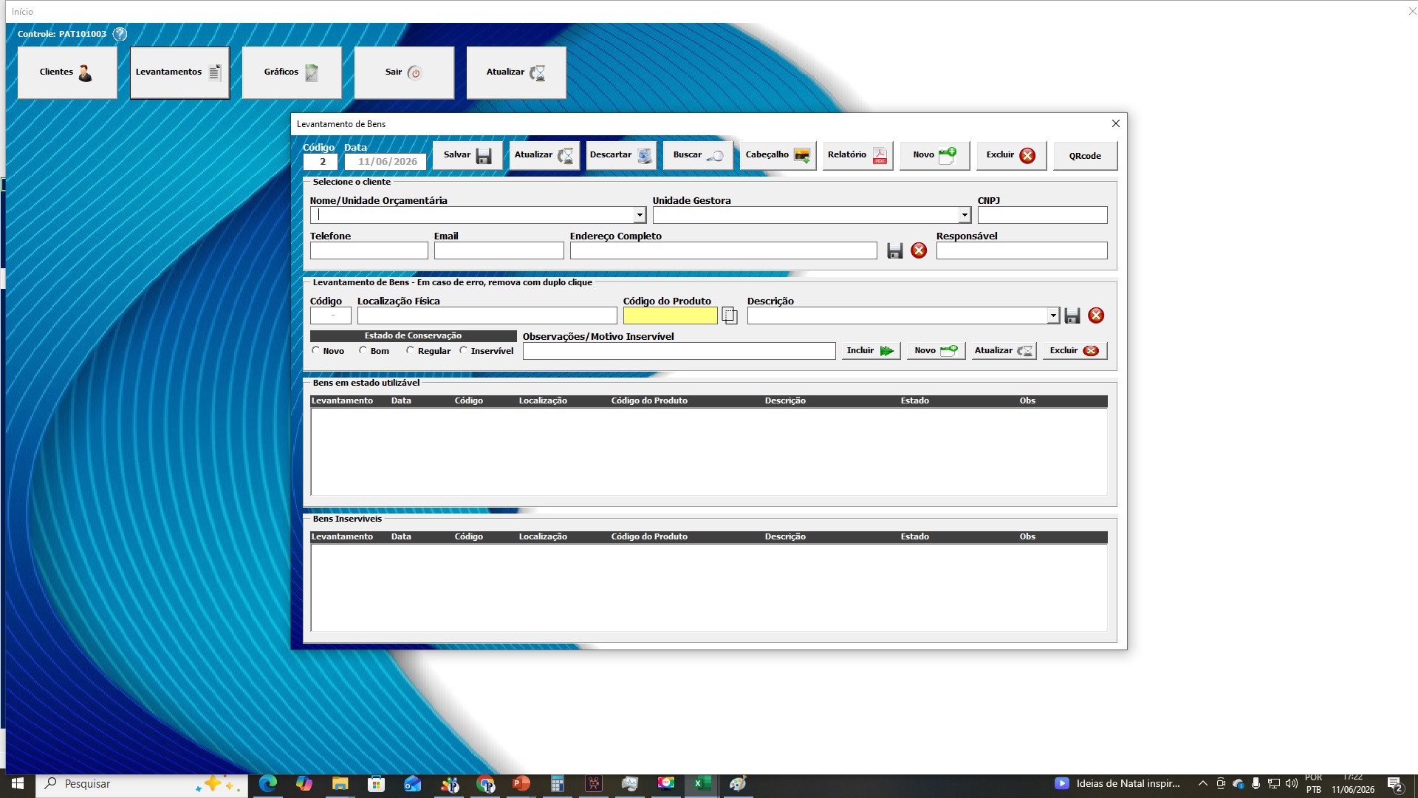
Task: Click the Endereço Completo field
Action: pos(723,250)
